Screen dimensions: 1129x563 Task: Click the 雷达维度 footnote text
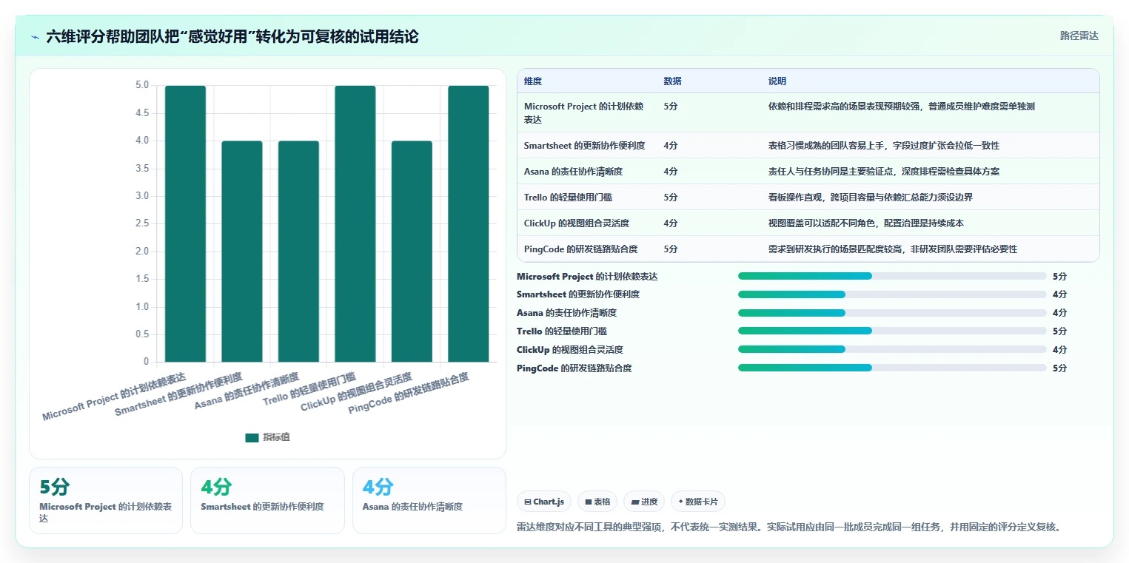(x=790, y=527)
